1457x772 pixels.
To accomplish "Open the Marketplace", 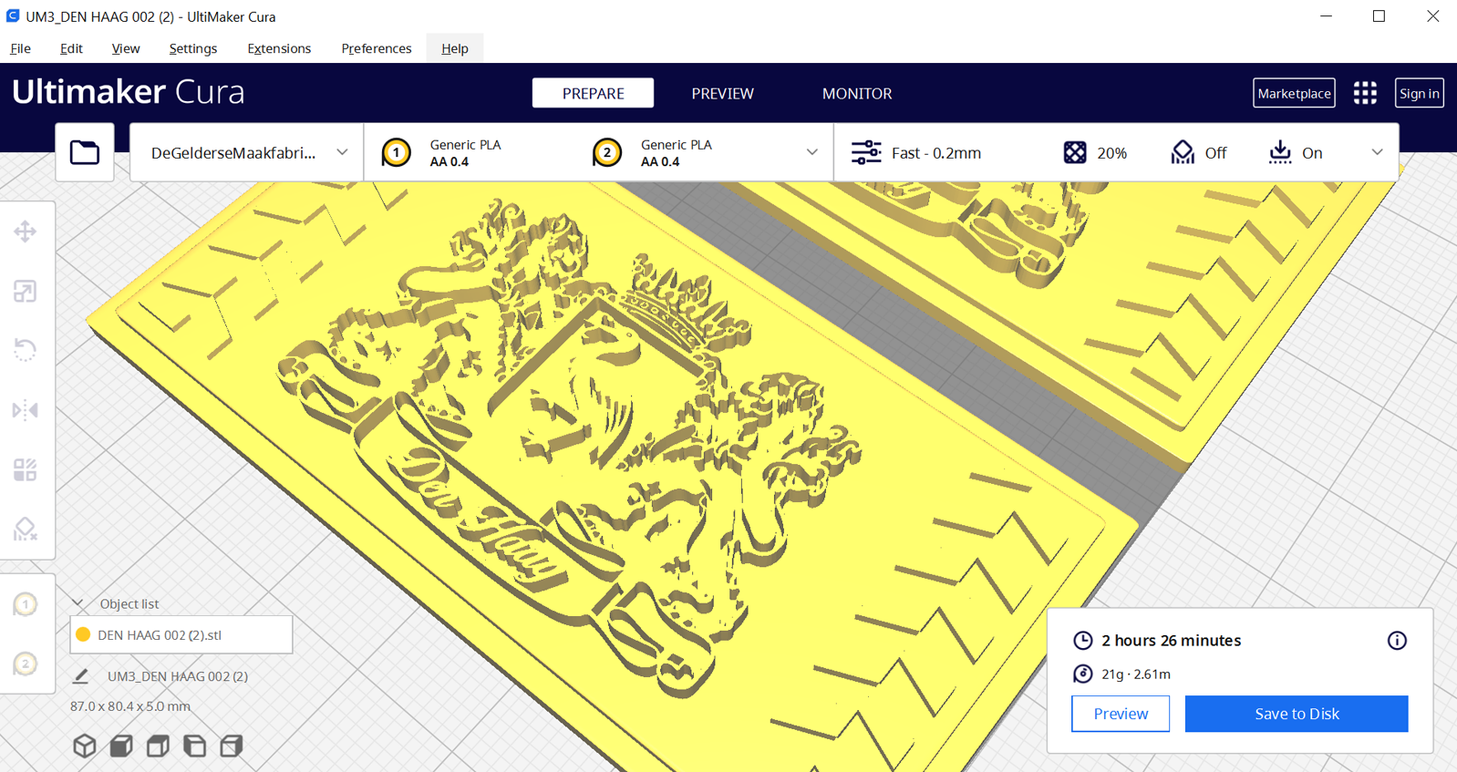I will click(1294, 93).
